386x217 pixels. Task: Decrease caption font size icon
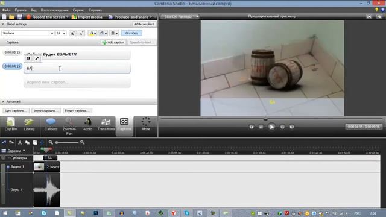click(81, 33)
